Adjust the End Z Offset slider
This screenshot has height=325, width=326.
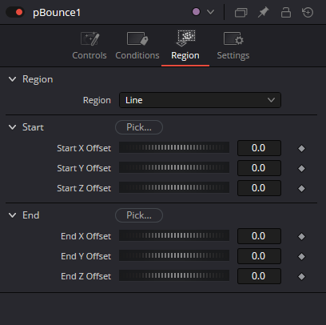coord(174,275)
